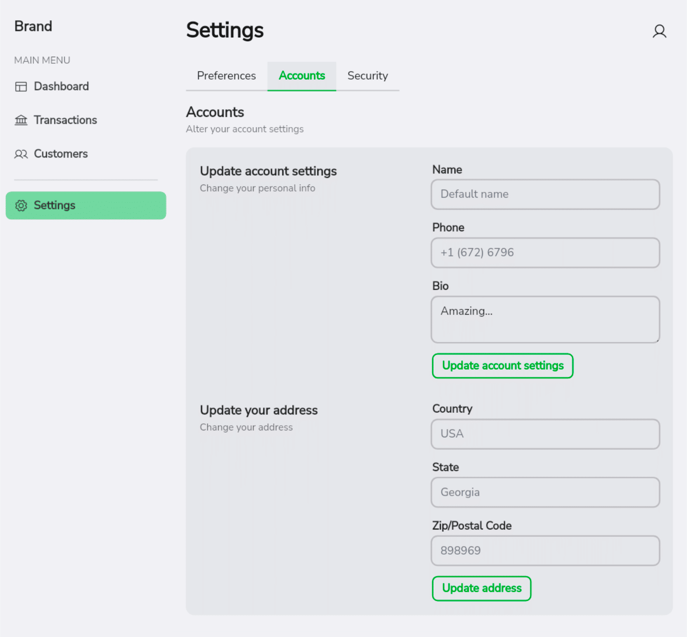Screen dimensions: 687x637
Task: Click inside the Bio text area
Action: click(x=545, y=319)
